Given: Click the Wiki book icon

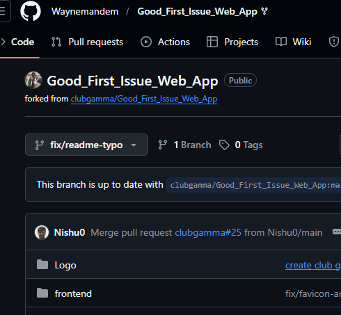Looking at the screenshot, I should [281, 42].
